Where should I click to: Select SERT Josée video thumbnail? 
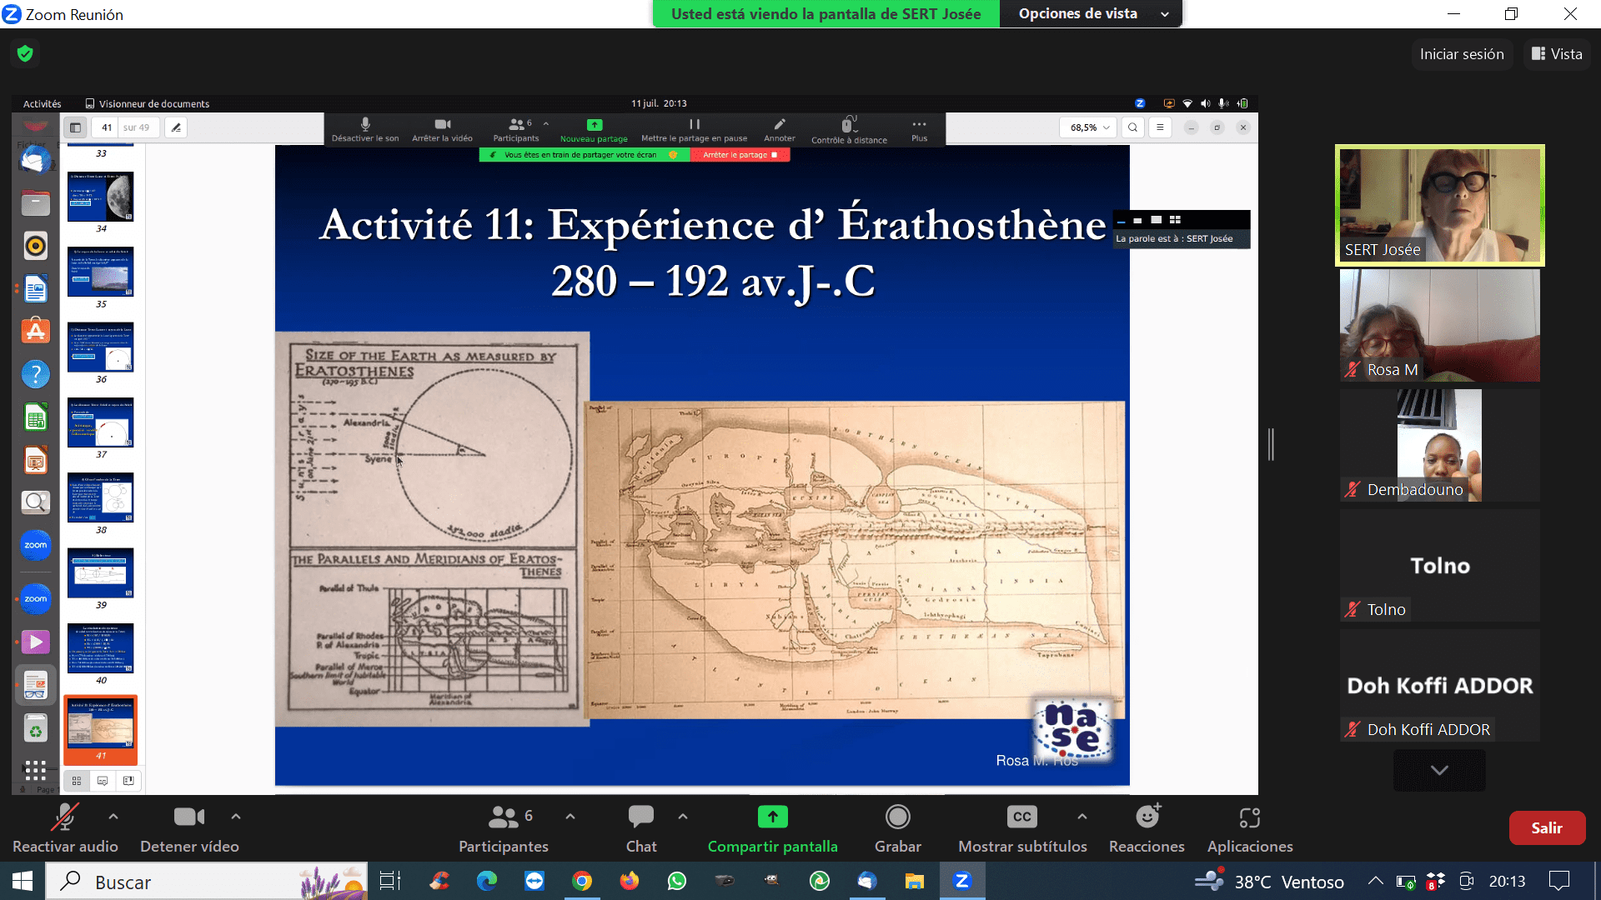point(1440,206)
